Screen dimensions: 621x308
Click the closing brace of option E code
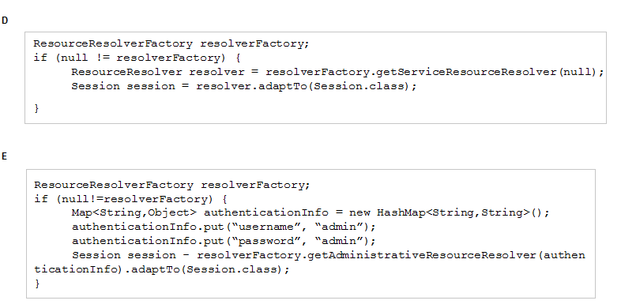click(37, 284)
